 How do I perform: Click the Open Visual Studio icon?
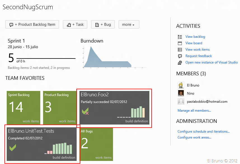tap(180, 62)
